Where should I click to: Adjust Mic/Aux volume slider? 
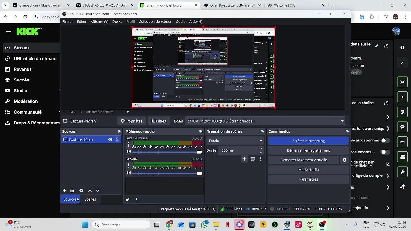point(167,173)
